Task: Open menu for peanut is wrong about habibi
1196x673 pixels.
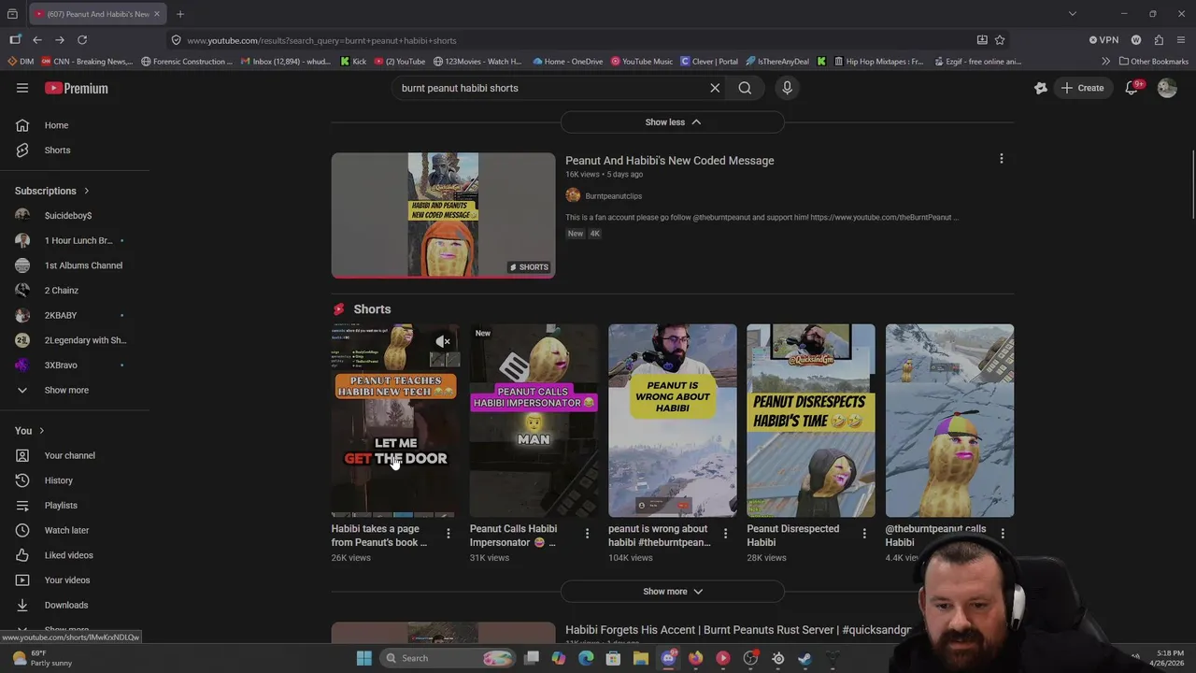Action: tap(725, 534)
